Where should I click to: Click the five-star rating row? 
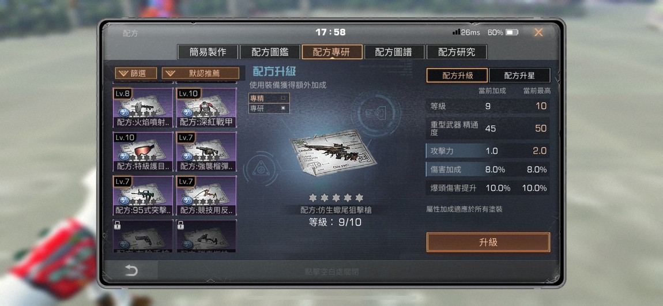coord(336,198)
